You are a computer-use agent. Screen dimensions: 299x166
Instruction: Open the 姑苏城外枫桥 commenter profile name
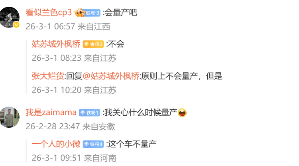click(x=56, y=44)
